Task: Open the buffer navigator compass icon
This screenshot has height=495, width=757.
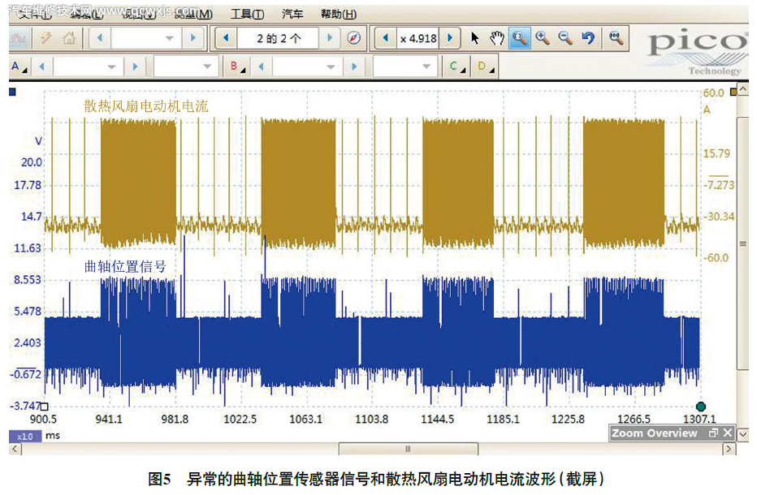Action: click(x=353, y=38)
